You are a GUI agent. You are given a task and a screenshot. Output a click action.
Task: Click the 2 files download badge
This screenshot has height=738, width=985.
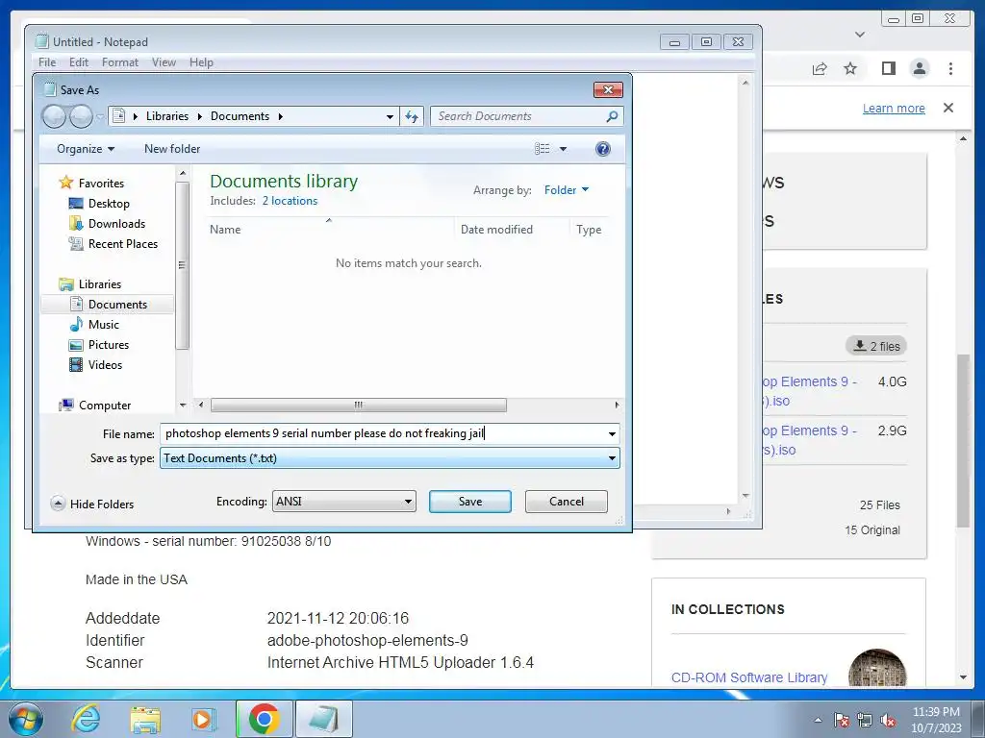876,346
